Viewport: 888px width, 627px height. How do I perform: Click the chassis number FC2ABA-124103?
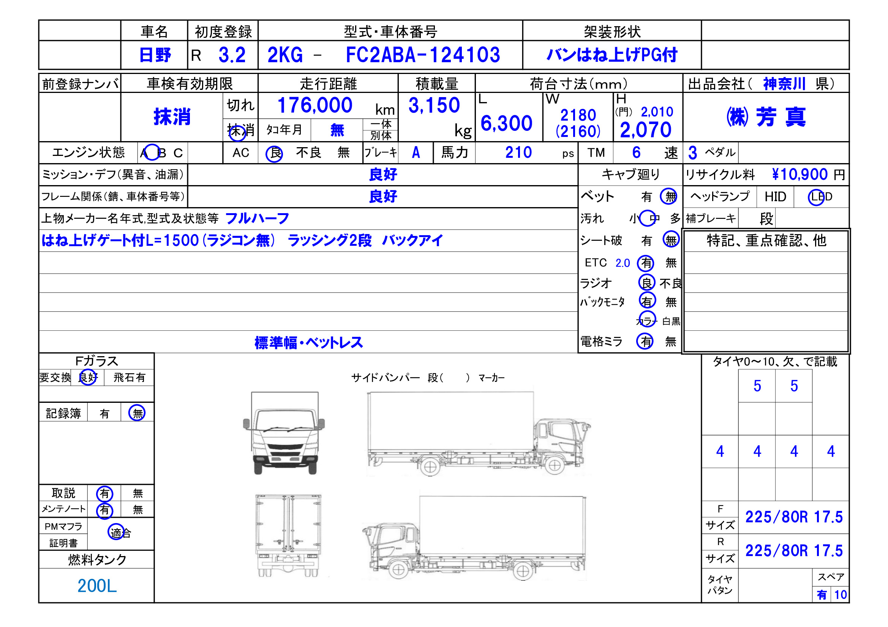tap(422, 55)
